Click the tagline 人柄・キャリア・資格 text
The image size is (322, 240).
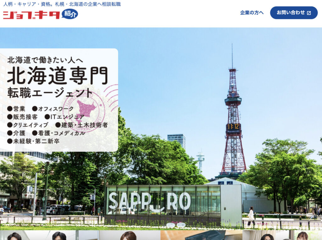pos(62,4)
